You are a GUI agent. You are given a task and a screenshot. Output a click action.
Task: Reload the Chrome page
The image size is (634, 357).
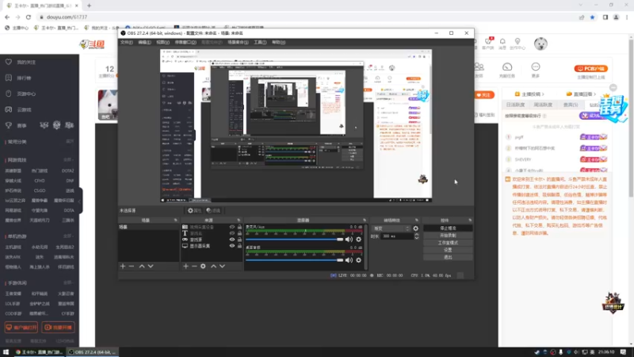coord(29,17)
